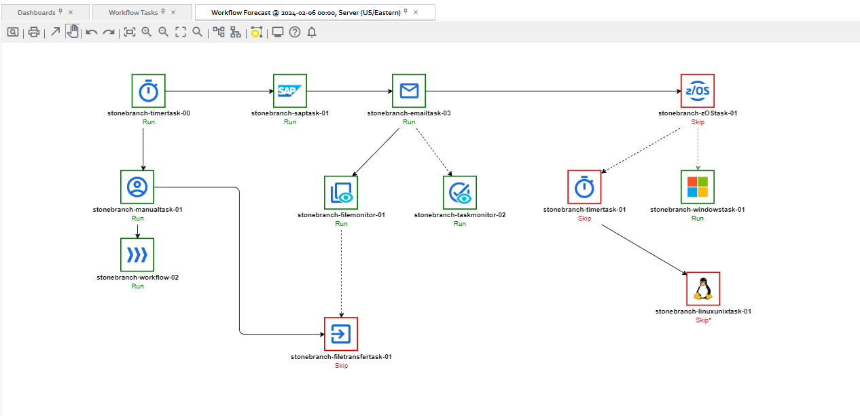Viewport: 860px width, 416px height.
Task: Apply the vertical tree layout icon
Action: click(x=236, y=32)
